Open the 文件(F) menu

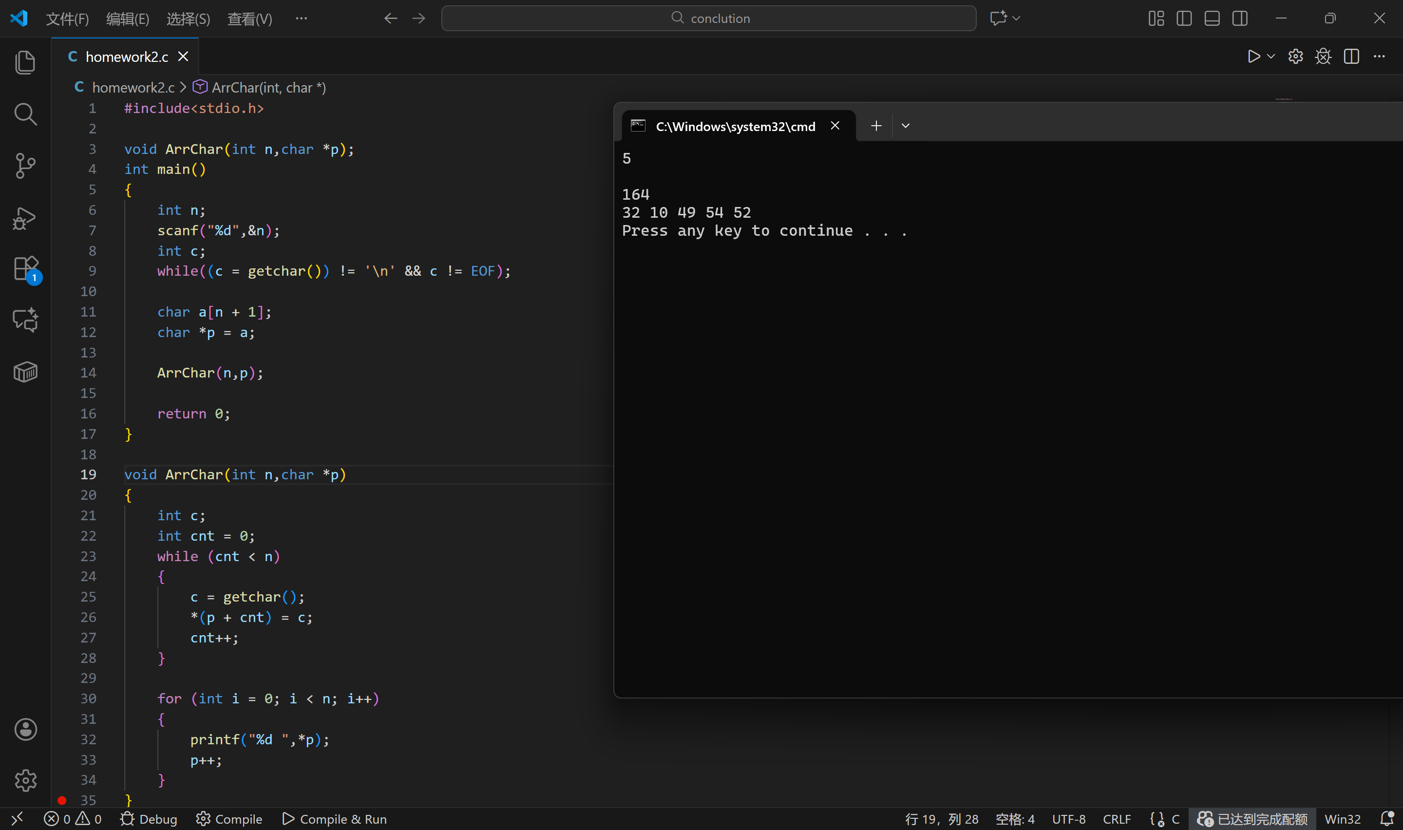[67, 19]
